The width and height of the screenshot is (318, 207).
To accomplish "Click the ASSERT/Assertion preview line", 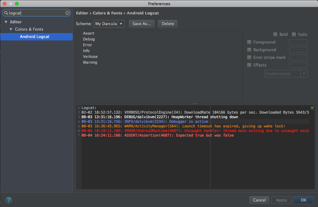I will point(157,135).
